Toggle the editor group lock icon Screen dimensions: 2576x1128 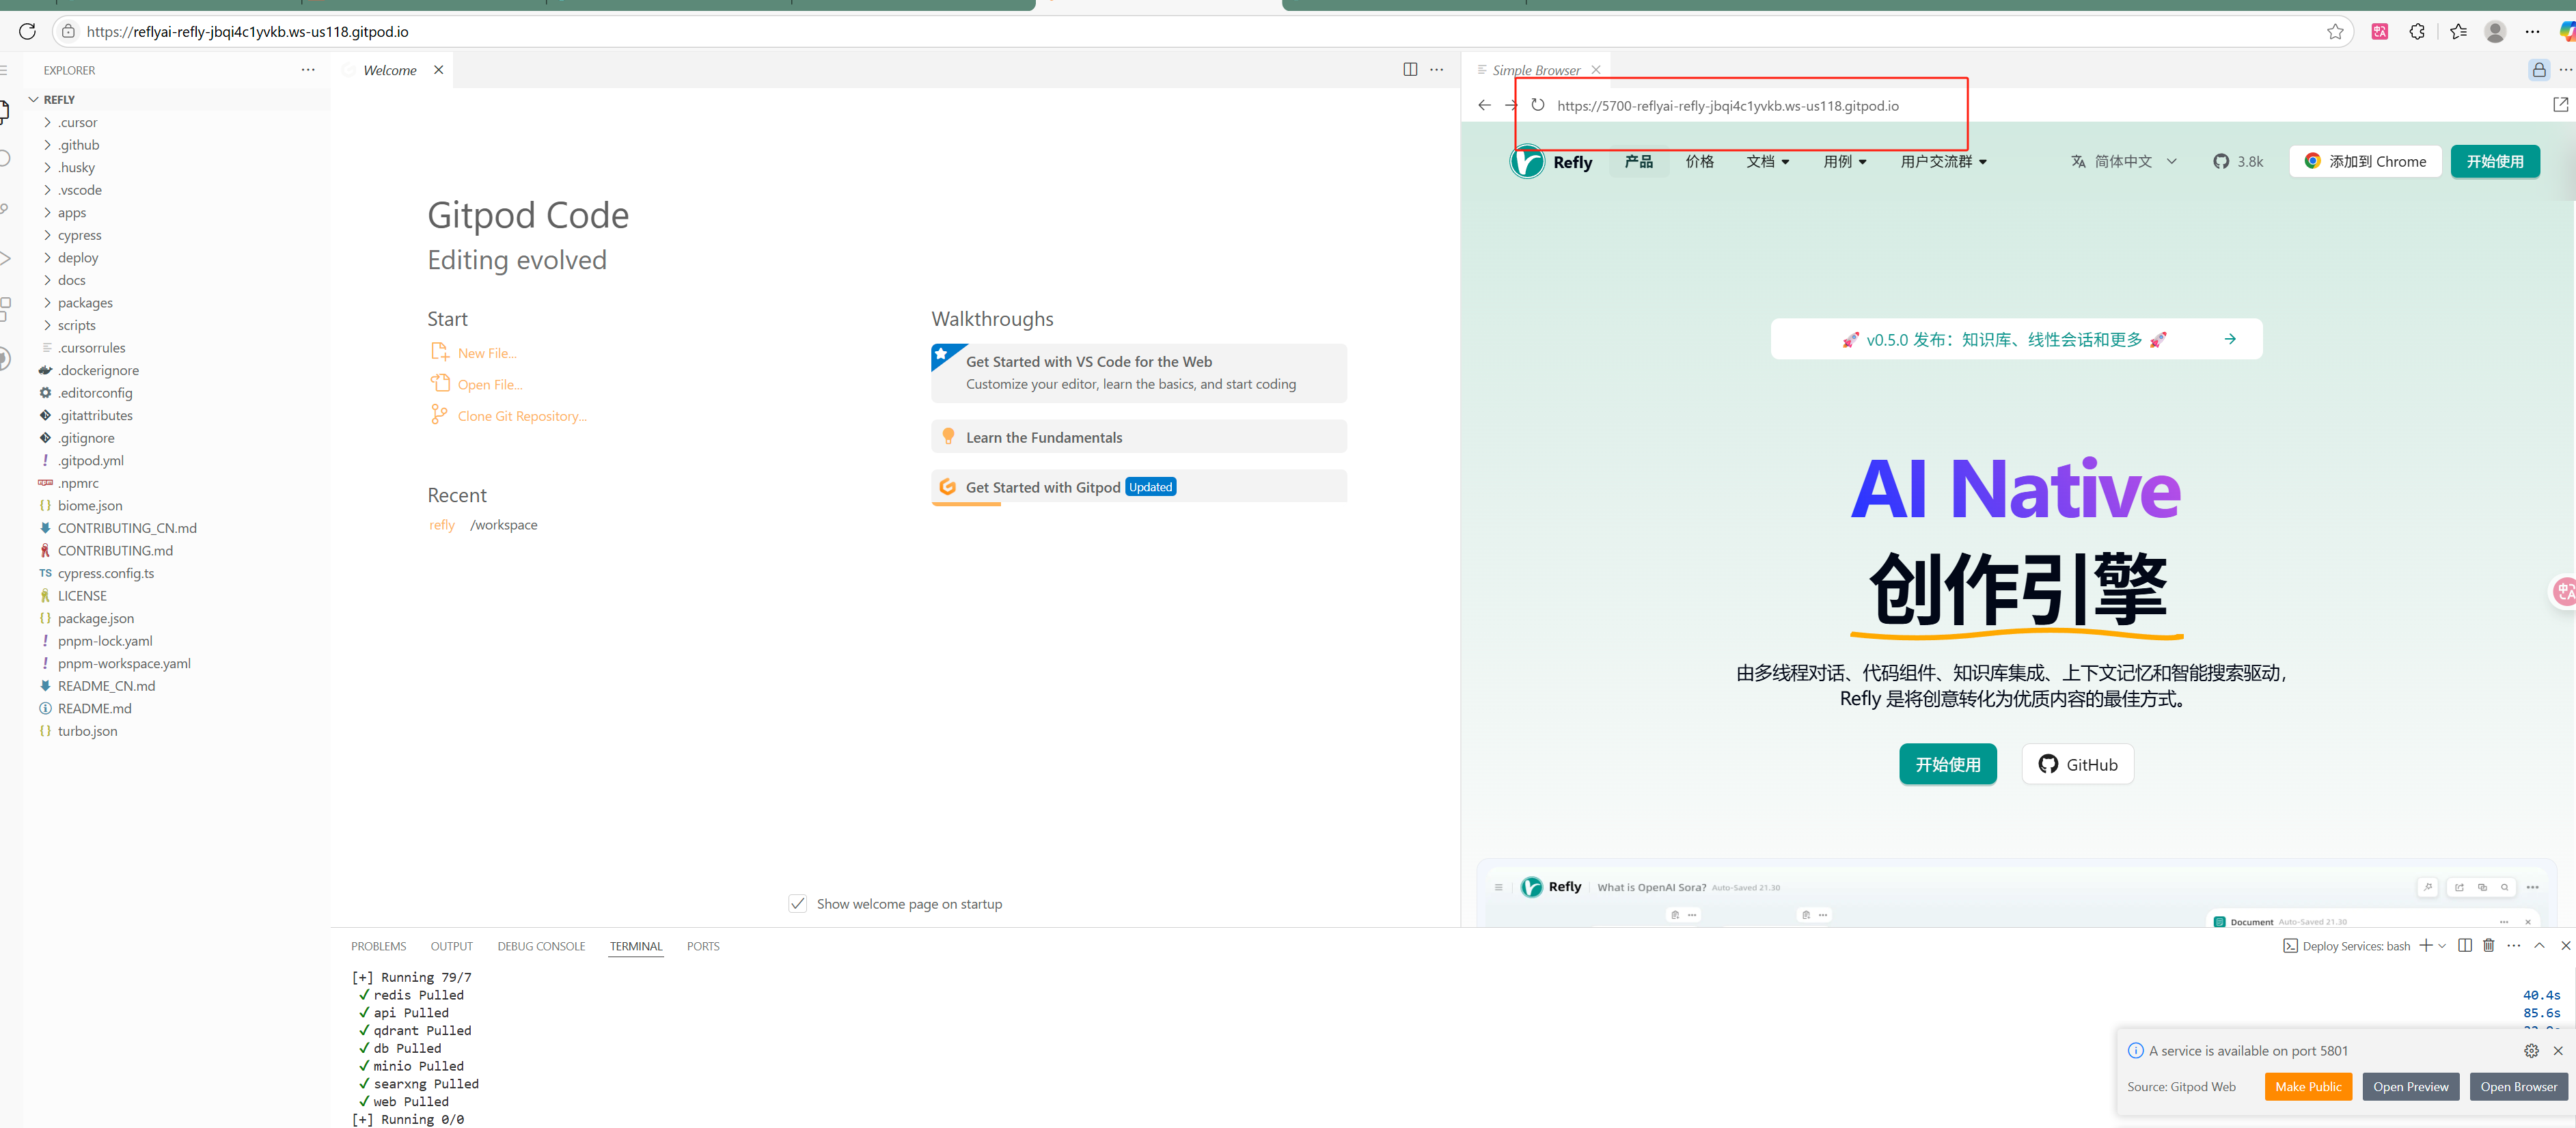2539,70
